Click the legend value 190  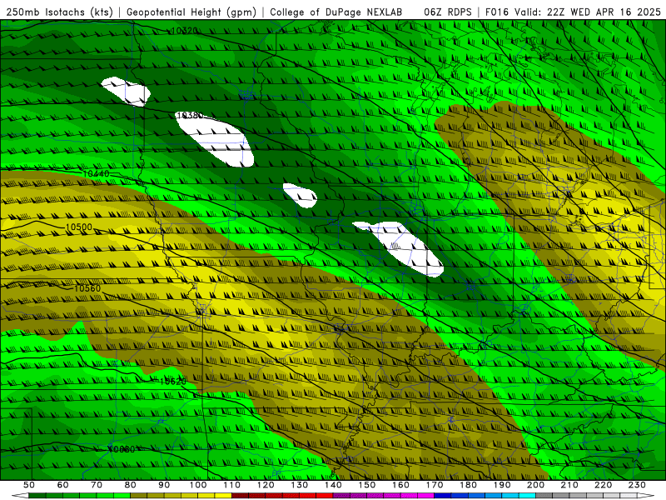tap(502, 485)
